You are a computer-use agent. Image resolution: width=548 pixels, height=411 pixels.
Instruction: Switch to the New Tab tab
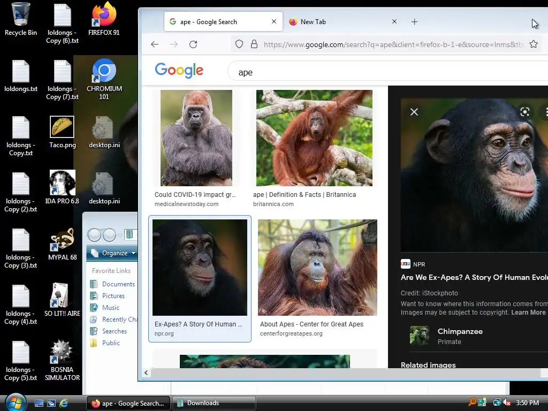(x=342, y=21)
